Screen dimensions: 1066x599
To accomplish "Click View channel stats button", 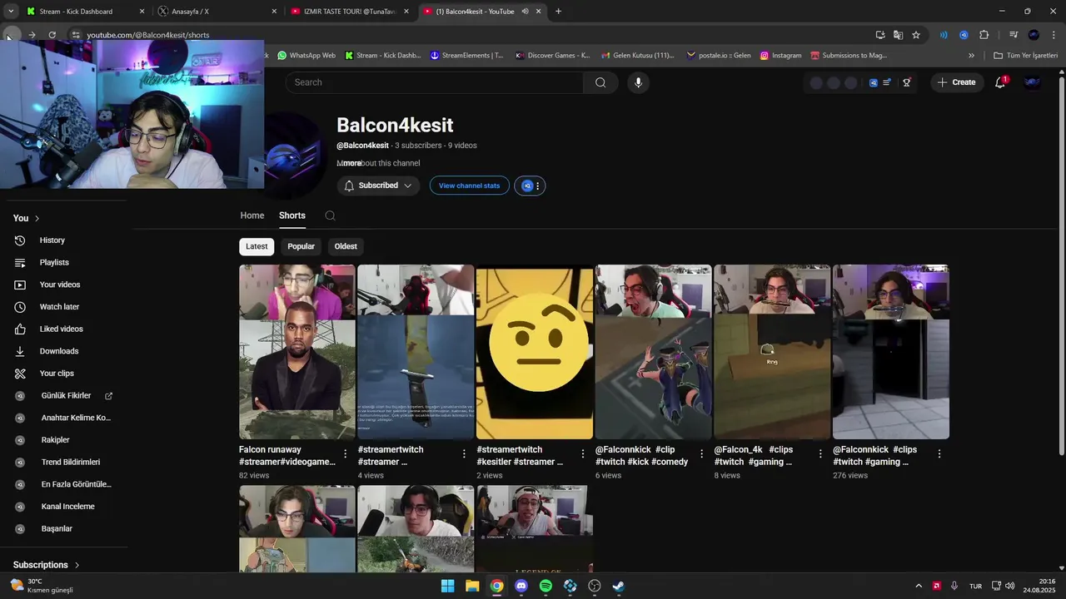I will point(469,186).
